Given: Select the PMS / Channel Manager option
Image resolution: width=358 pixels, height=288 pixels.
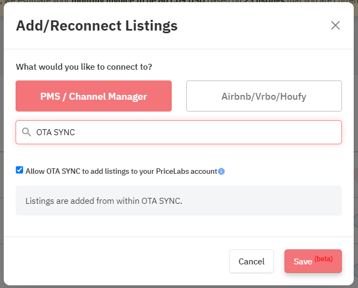Looking at the screenshot, I should [93, 96].
